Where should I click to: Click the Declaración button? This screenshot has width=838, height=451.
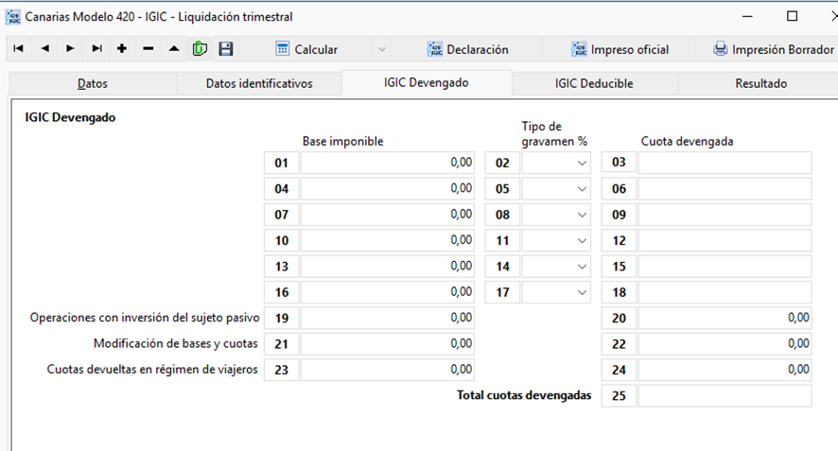pyautogui.click(x=467, y=49)
